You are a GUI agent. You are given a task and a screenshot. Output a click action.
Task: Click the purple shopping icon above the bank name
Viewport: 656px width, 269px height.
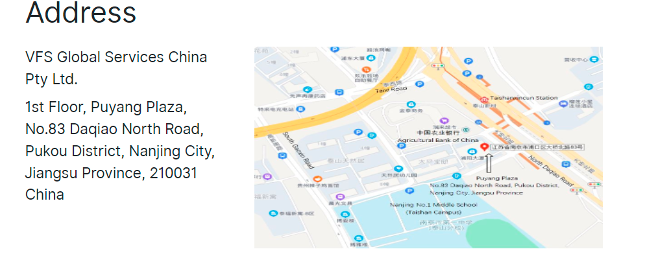[444, 121]
